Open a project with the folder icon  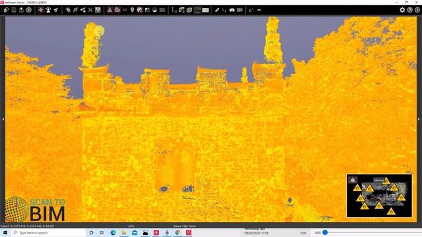tap(6, 11)
